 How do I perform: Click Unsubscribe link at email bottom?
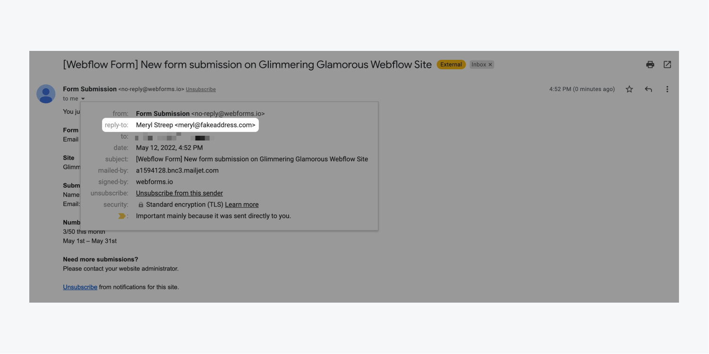[x=80, y=287]
